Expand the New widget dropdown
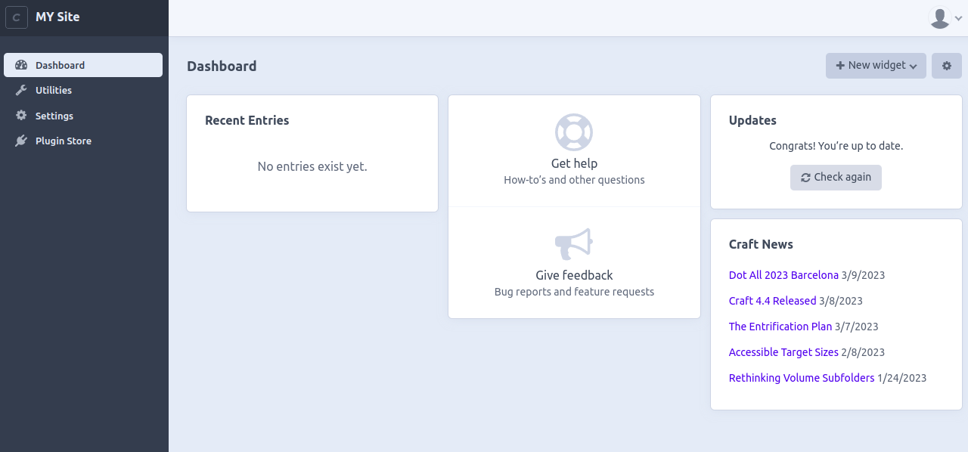968x452 pixels. [x=876, y=66]
